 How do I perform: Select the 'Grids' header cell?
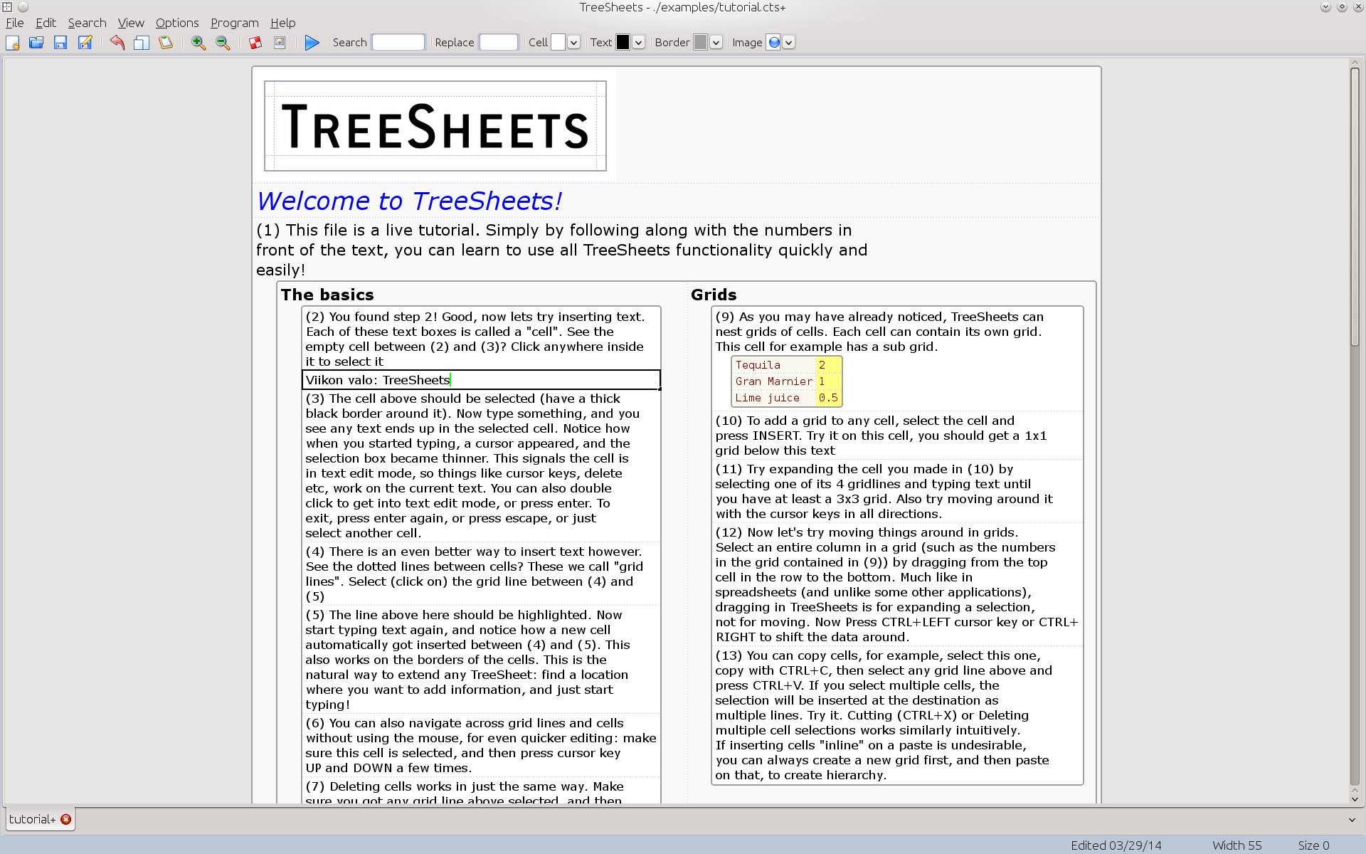714,295
